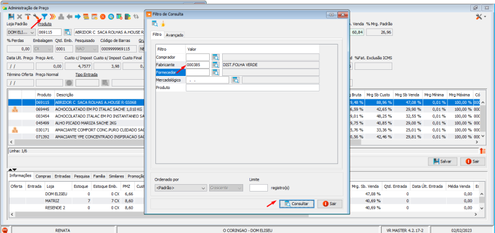Viewport: 495px width, 233px height.
Task: Click the save floppy-disk toolbar icon
Action: tap(11, 17)
